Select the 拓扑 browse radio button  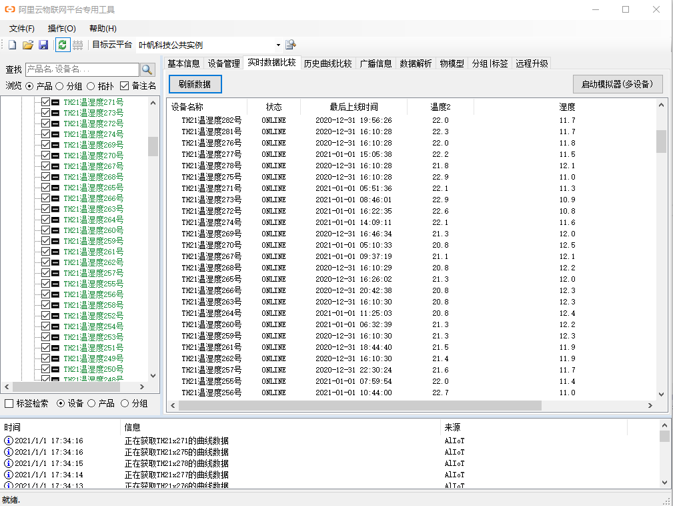91,86
